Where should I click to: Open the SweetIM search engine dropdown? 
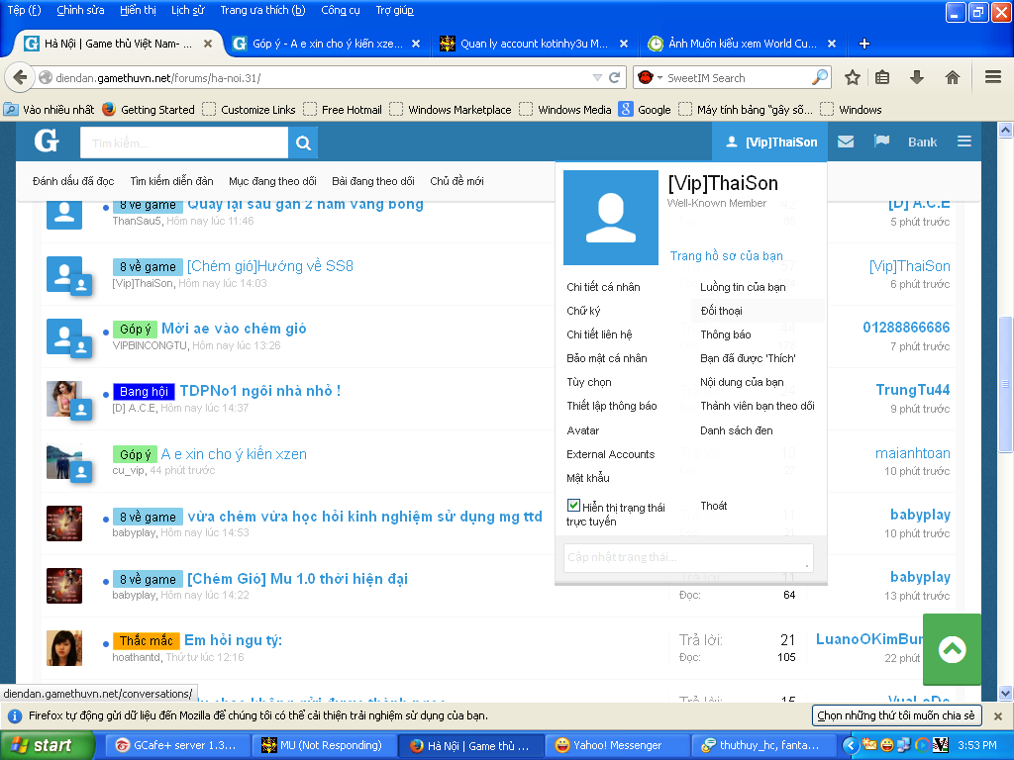[x=649, y=77]
